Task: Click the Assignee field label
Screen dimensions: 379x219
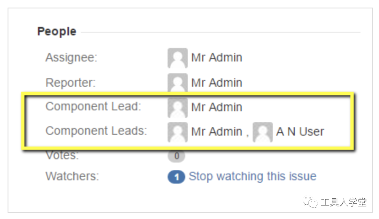Action: [x=71, y=58]
